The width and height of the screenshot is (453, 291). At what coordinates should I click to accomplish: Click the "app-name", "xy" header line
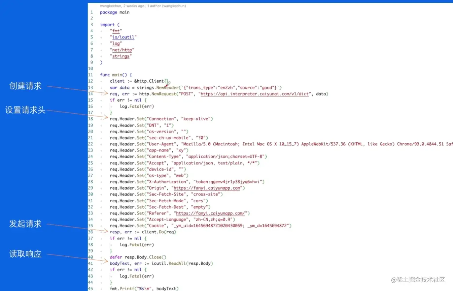tap(149, 150)
